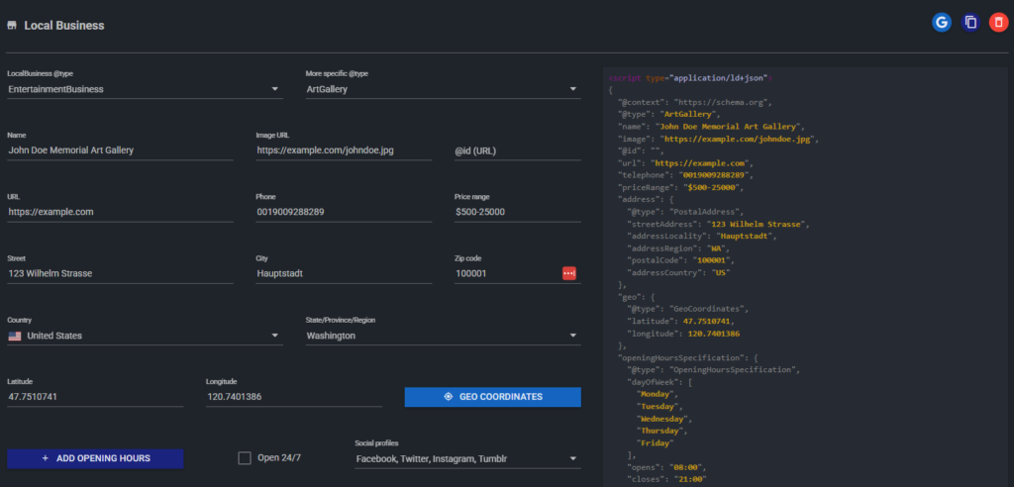
Task: Click the red delete trash icon
Action: tap(998, 23)
